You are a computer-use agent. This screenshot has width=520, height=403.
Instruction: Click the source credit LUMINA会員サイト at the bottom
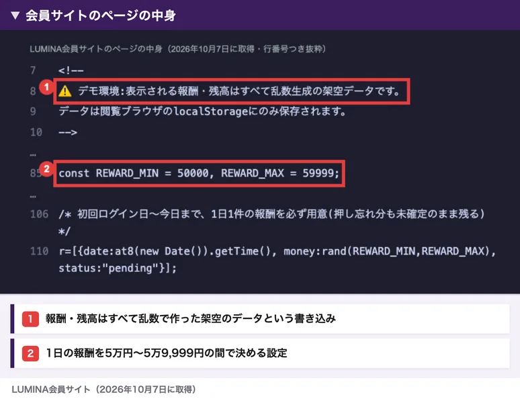point(103,389)
